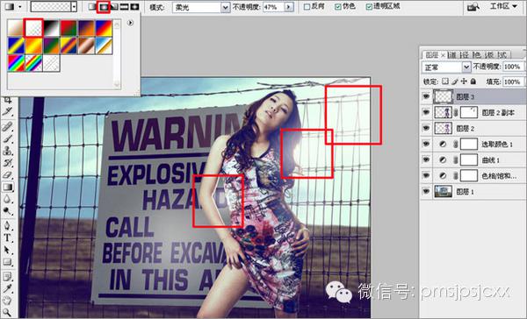Click lock all padlock icon

tap(473, 82)
